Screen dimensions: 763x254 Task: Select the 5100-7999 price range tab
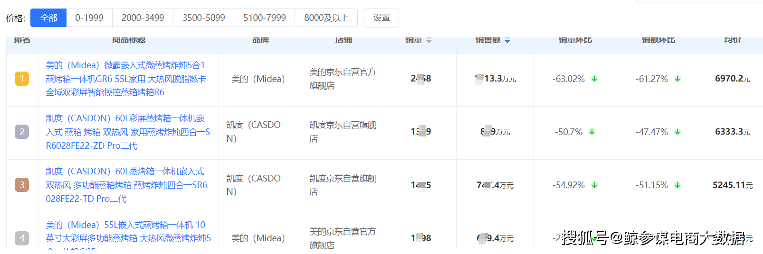[x=264, y=18]
